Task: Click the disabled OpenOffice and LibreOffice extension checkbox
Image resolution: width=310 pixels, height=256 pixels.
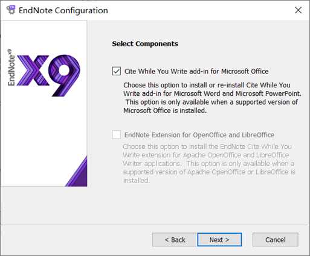Action: click(x=117, y=134)
